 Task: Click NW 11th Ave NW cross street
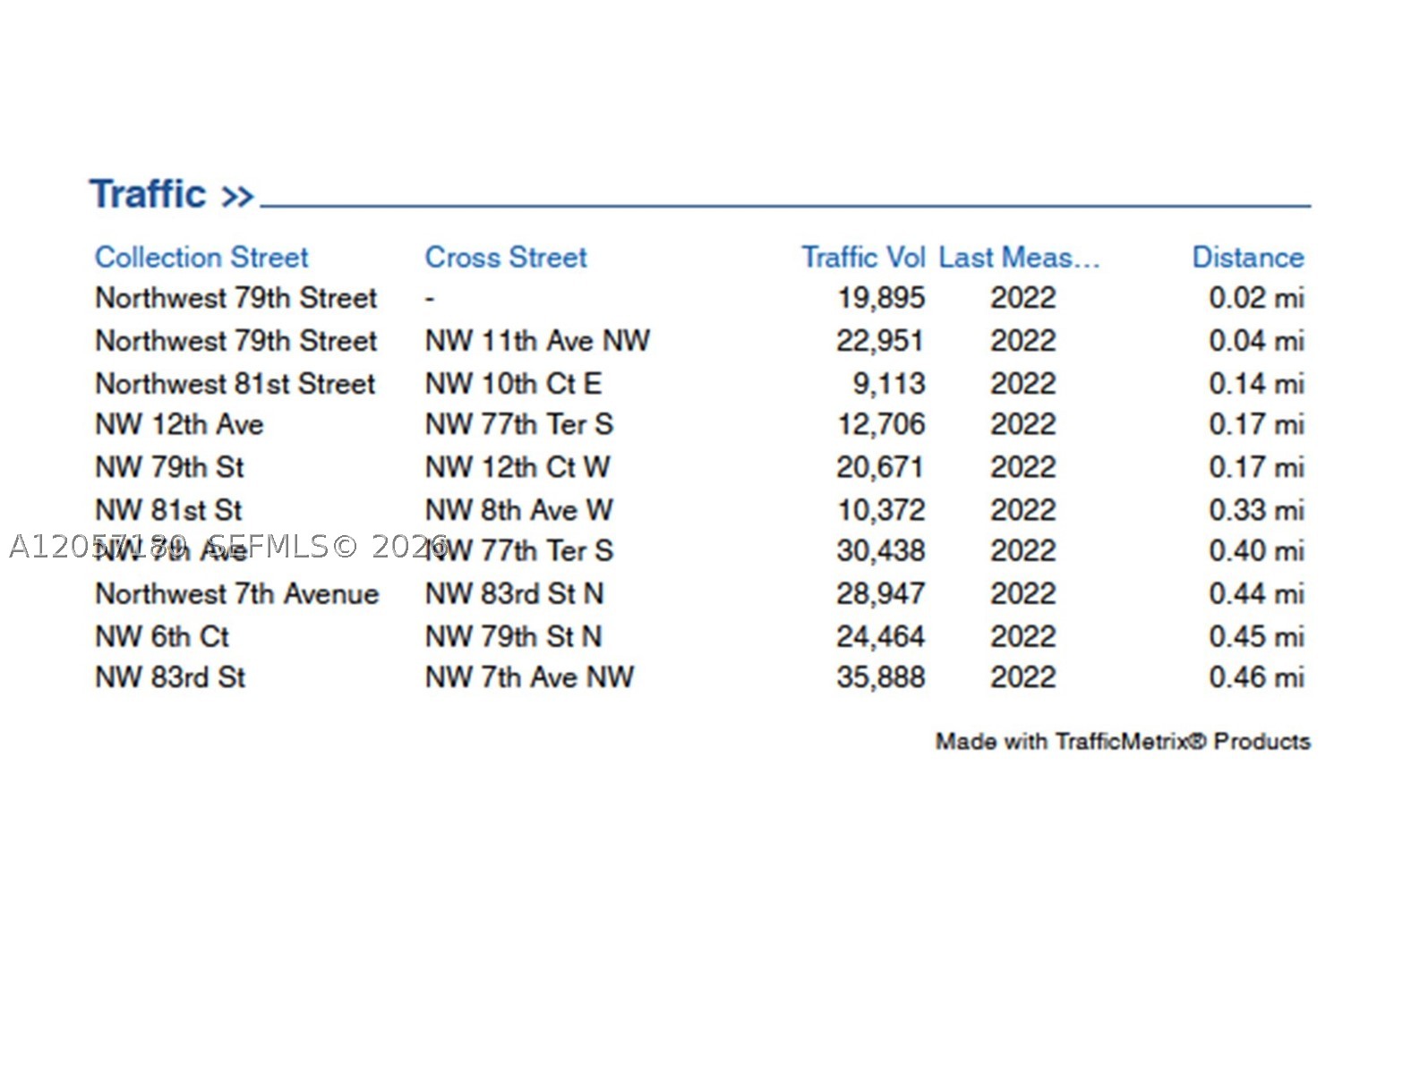537,341
